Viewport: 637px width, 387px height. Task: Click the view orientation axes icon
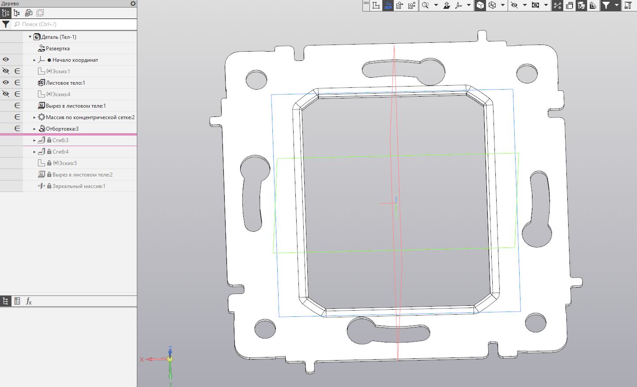coord(459,5)
